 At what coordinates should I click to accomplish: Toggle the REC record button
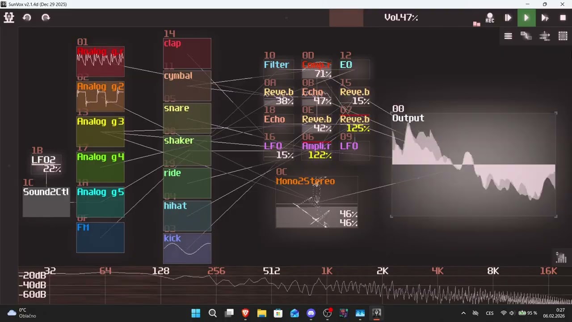490,18
